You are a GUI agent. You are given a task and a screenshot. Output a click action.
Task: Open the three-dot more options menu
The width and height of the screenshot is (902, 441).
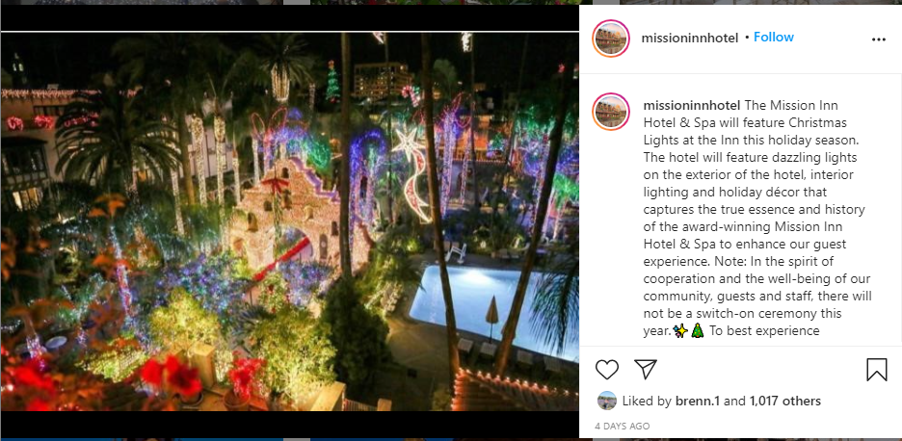click(879, 39)
